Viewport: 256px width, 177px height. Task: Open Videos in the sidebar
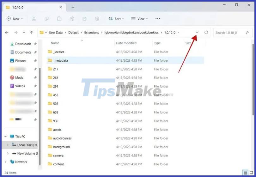[x=17, y=86]
